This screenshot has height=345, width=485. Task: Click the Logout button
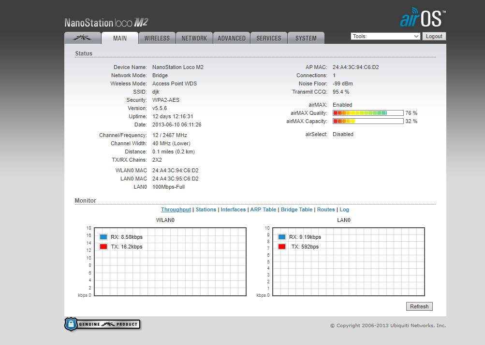[434, 36]
